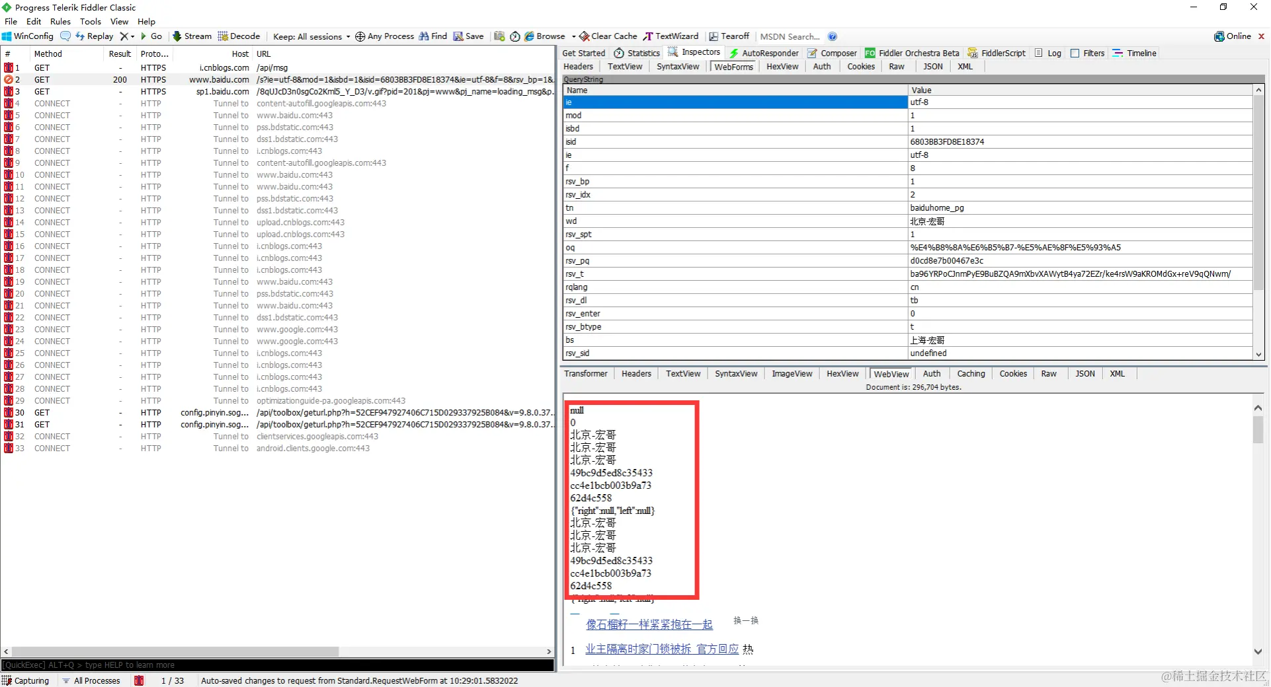Select the response Caching tab
Screen dimensions: 1271x687
click(x=971, y=374)
